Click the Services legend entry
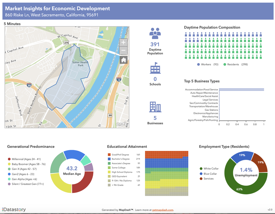This screenshot has height=214, width=275. click(209, 179)
